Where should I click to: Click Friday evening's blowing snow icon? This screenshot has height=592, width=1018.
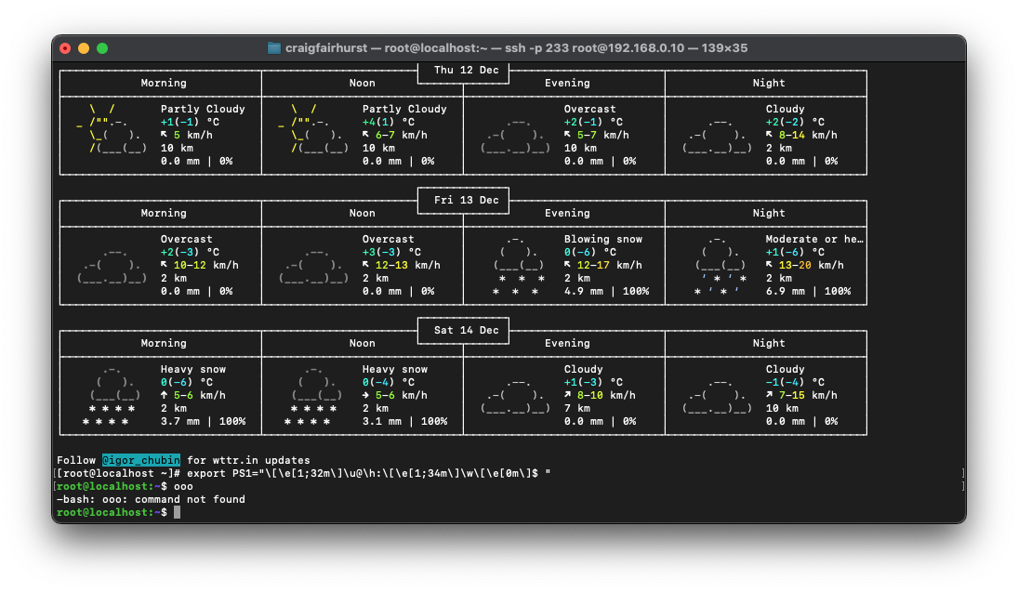coord(519,265)
